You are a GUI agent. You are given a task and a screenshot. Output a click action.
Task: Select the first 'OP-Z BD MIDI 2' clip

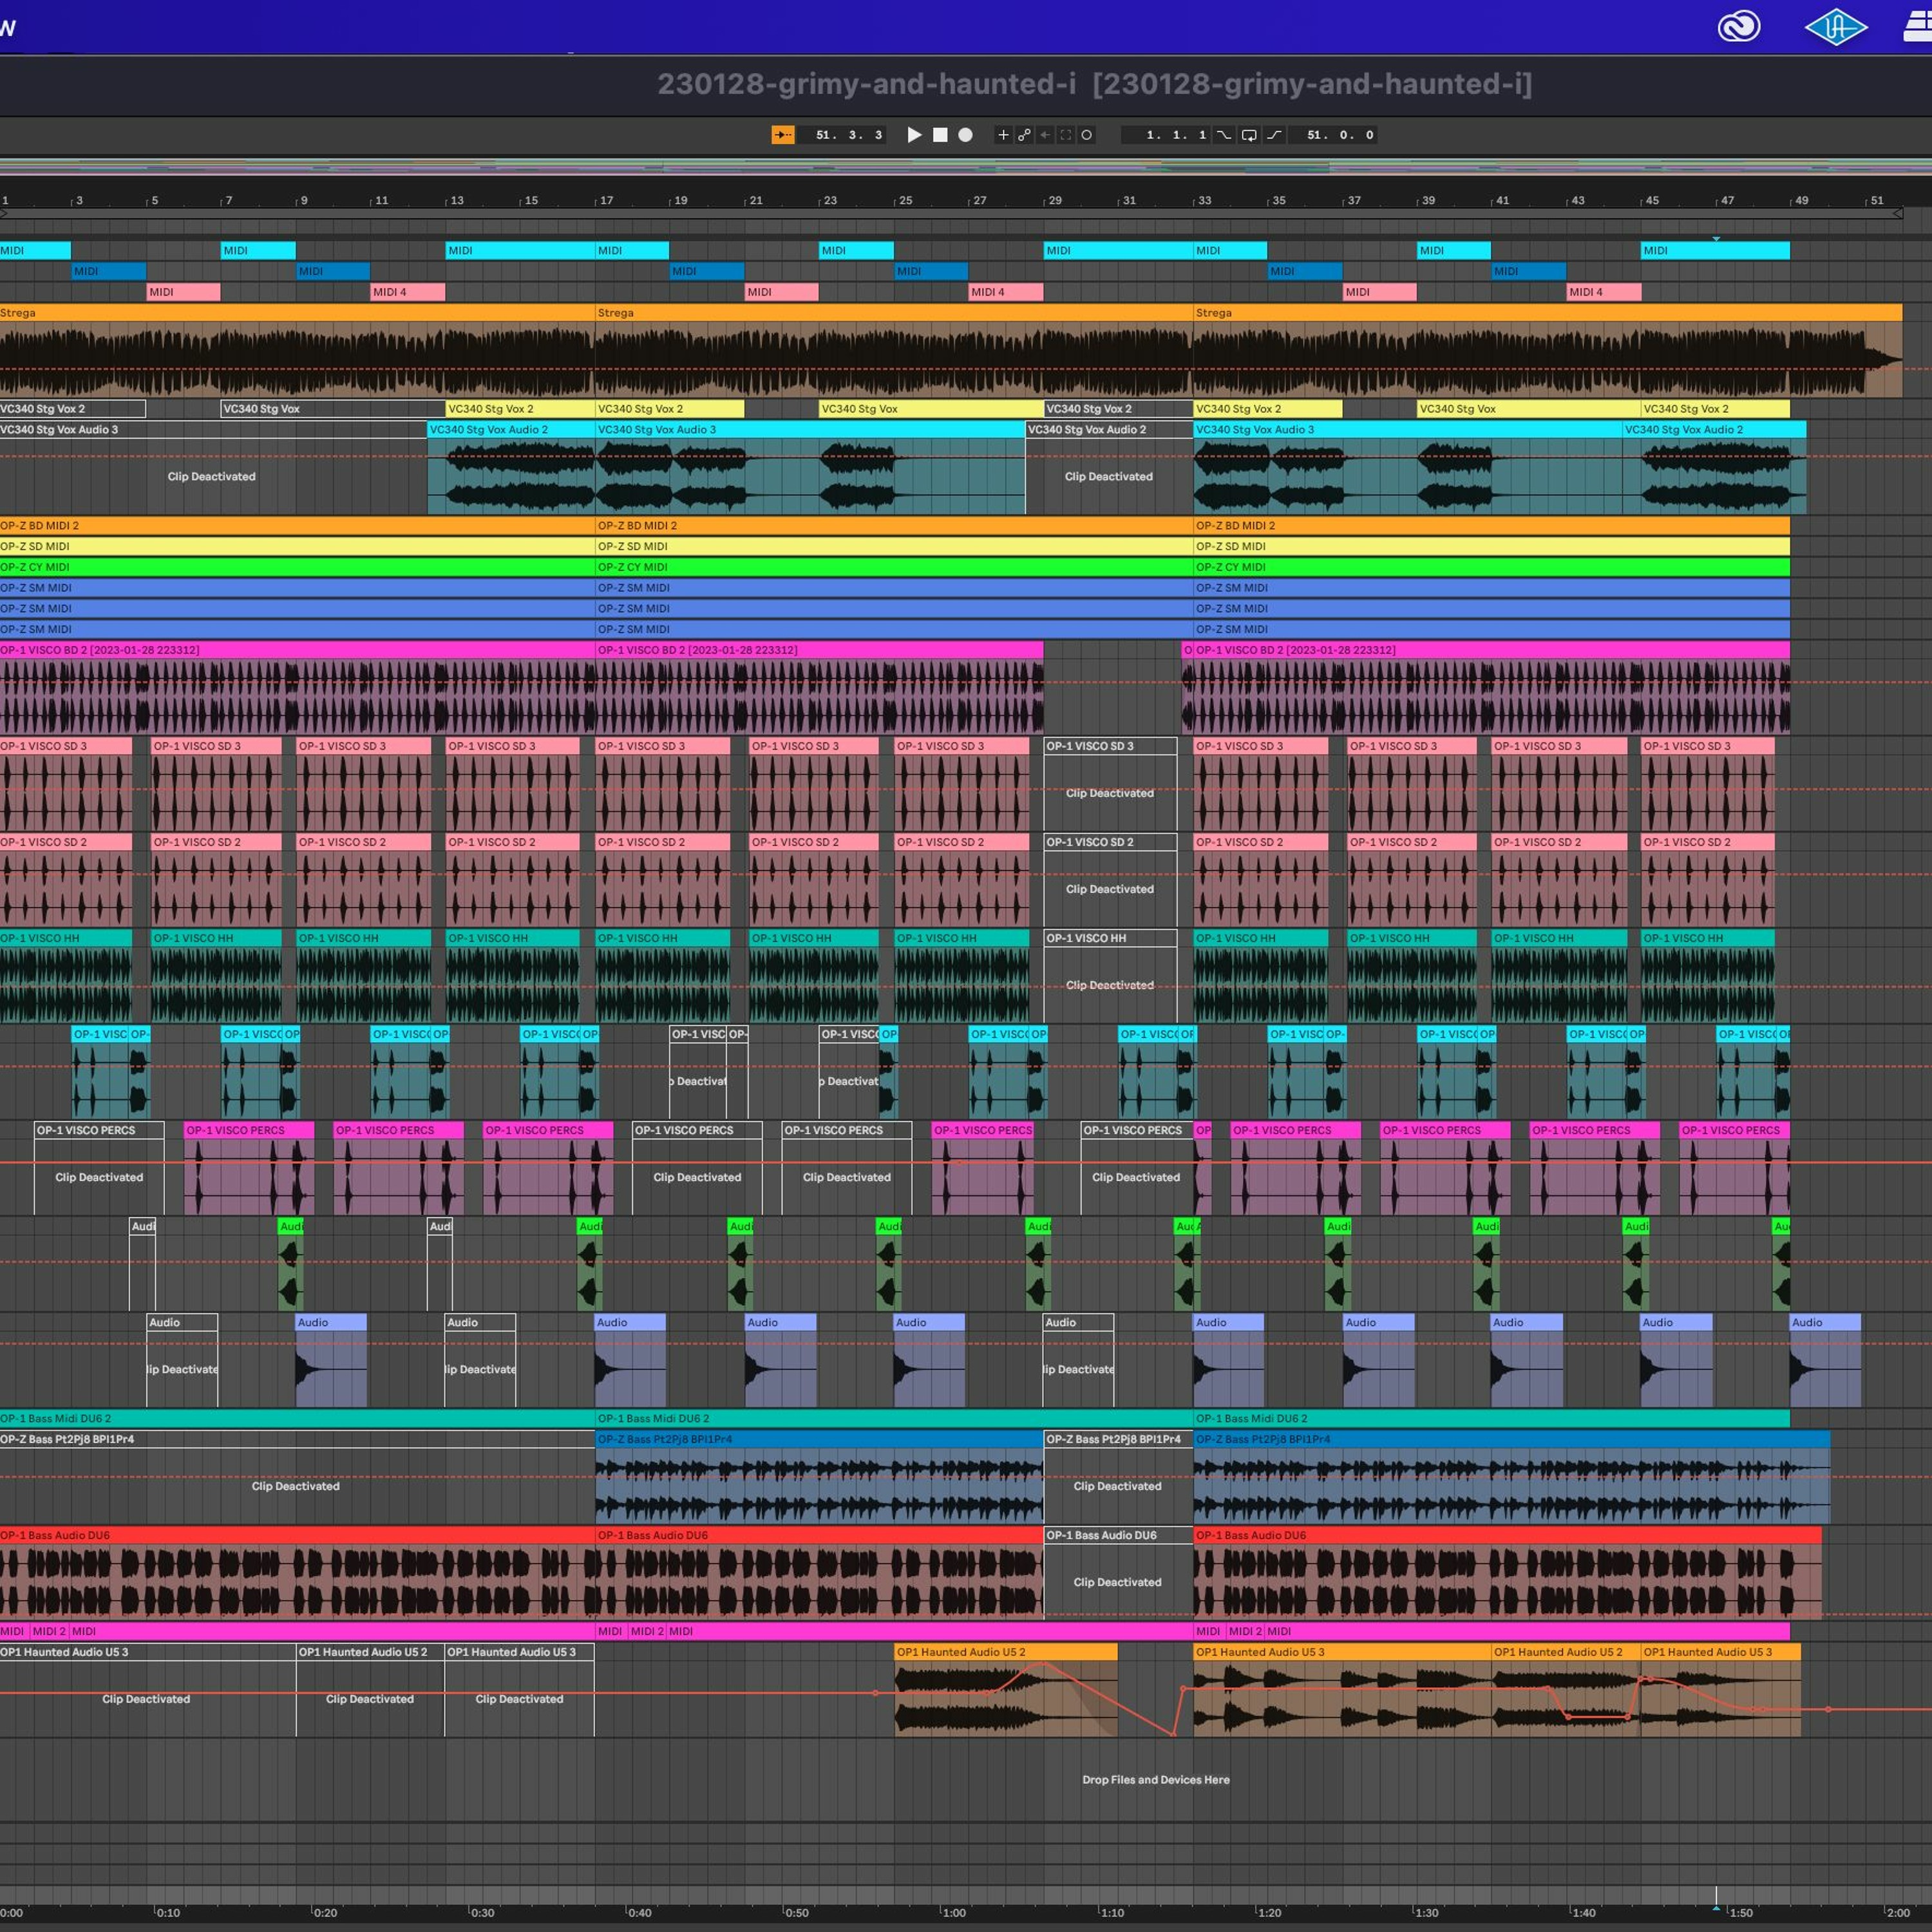(297, 526)
